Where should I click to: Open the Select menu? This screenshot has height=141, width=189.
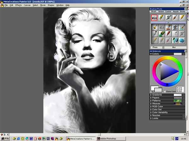tap(35, 5)
